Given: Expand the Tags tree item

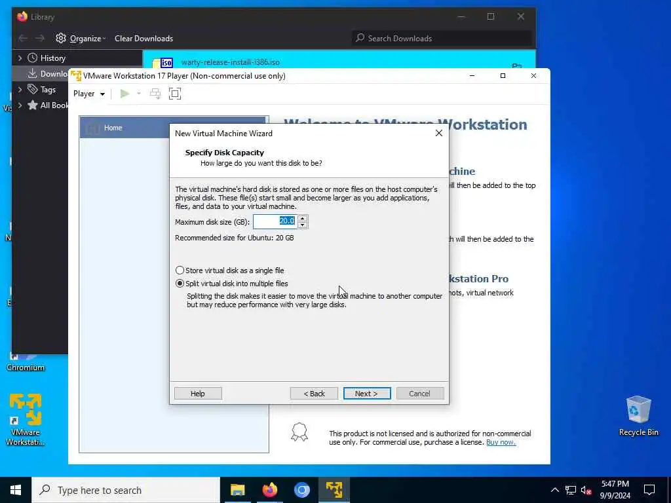Looking at the screenshot, I should point(20,89).
